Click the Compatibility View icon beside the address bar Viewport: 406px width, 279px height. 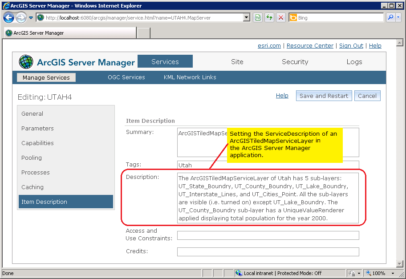pos(258,17)
